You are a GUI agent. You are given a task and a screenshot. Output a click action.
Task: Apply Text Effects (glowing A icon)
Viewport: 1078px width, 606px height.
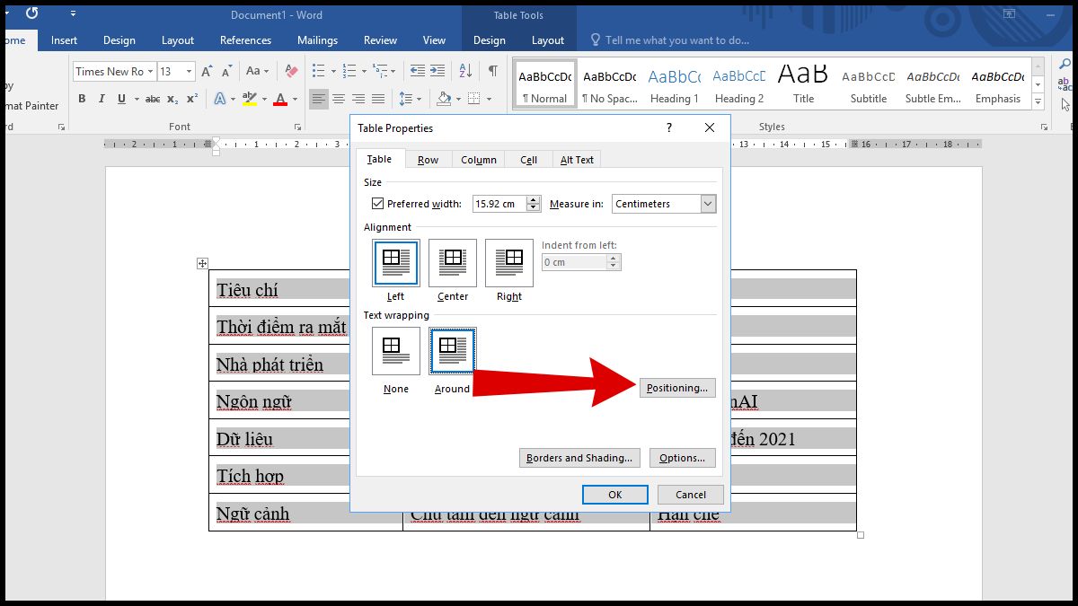click(x=220, y=99)
